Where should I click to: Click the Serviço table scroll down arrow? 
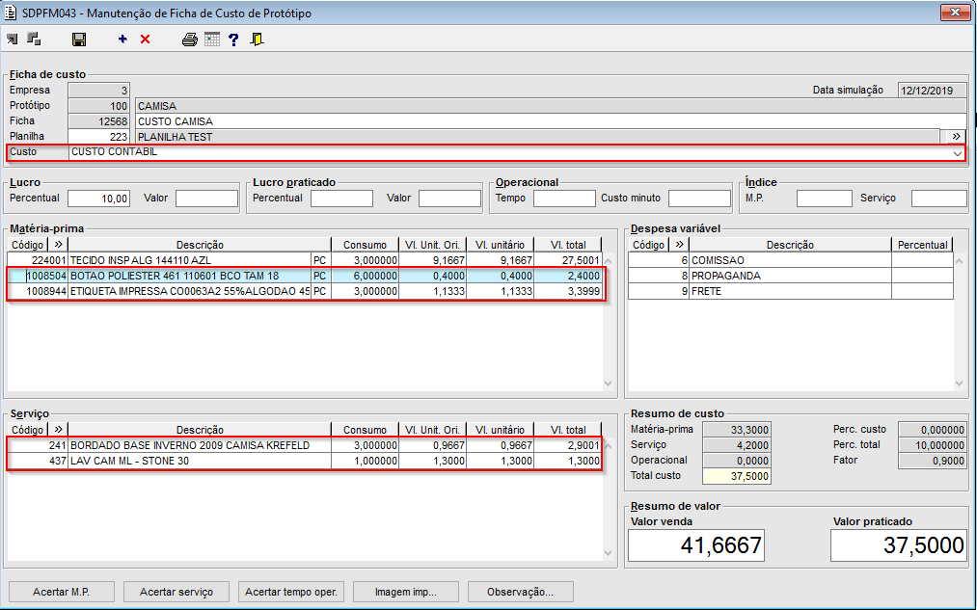click(609, 553)
